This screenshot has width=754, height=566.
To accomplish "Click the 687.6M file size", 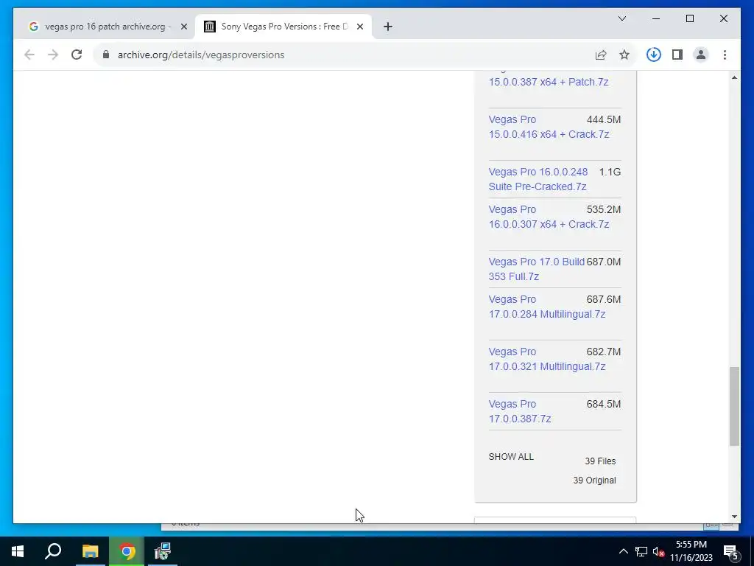I will coord(604,299).
